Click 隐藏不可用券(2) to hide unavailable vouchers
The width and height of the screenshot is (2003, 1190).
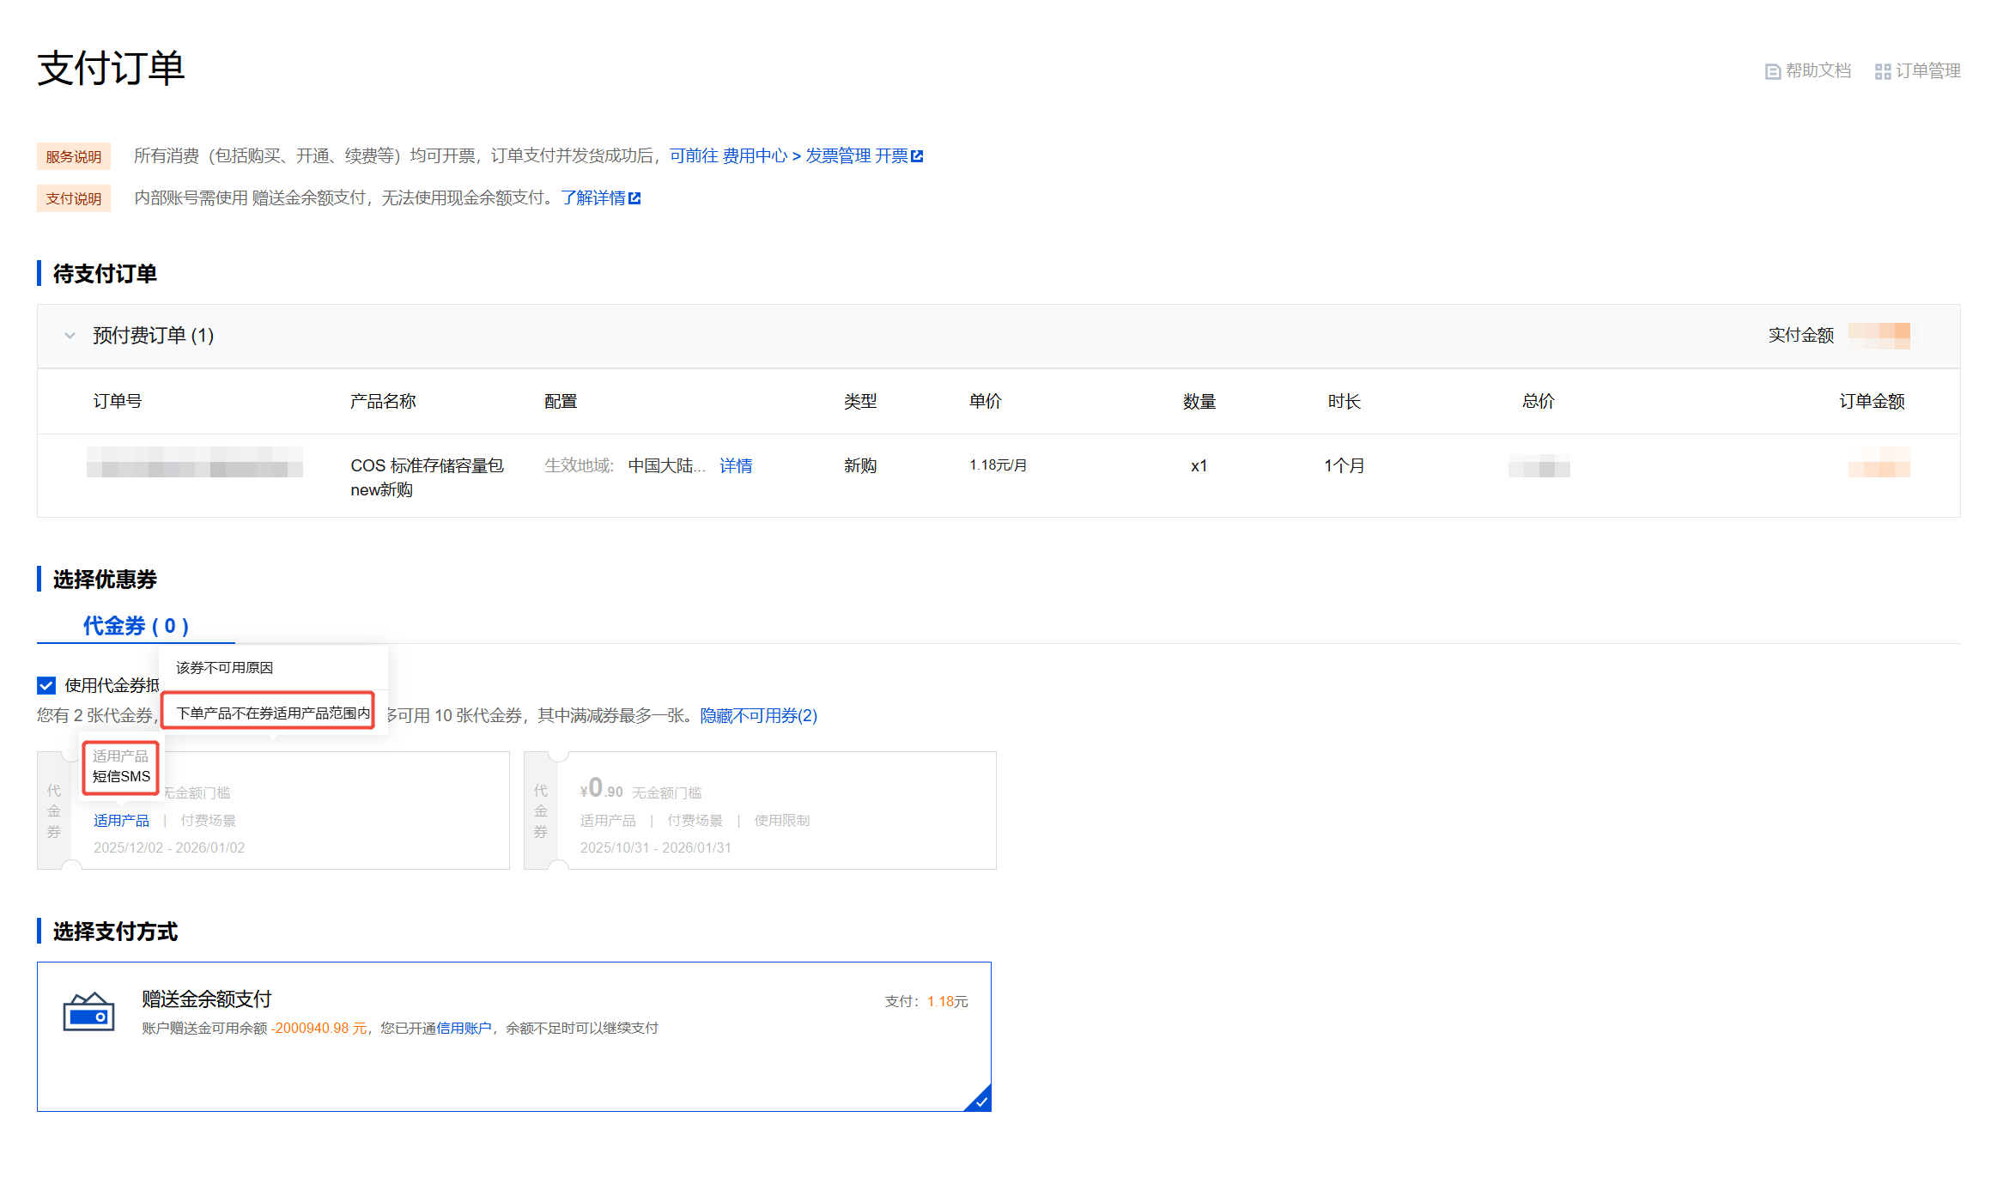point(758,715)
